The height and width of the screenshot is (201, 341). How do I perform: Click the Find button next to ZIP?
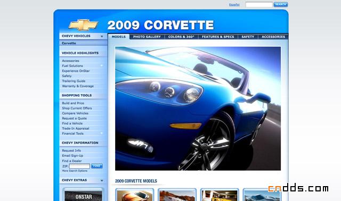click(x=97, y=166)
